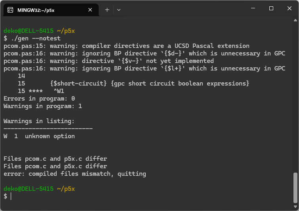Click the terminal icon on the tab
Screen dimensions: 299x211
point(10,10)
